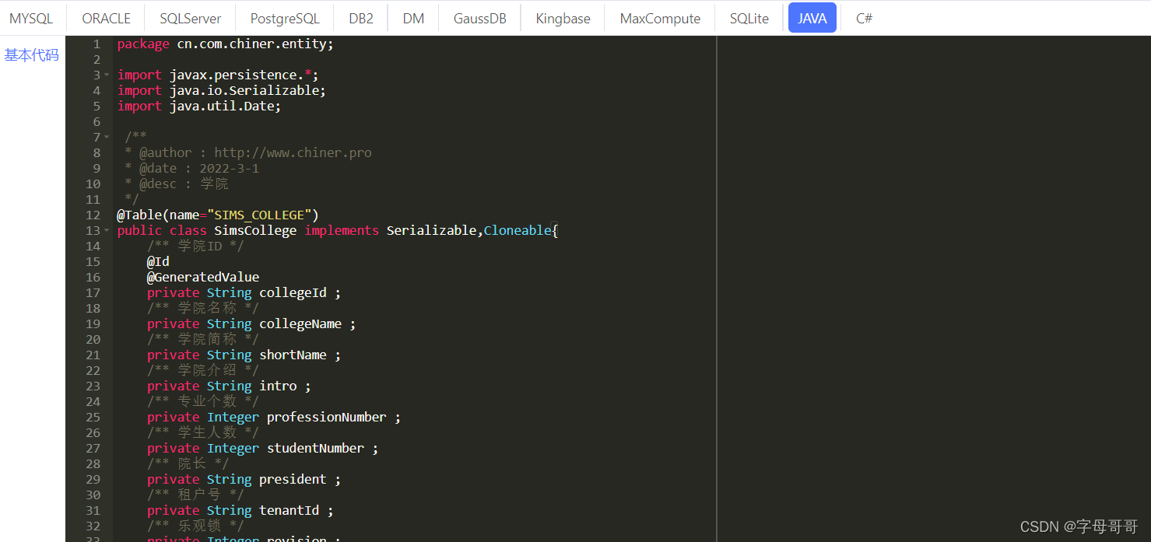The width and height of the screenshot is (1151, 542).
Task: Click the active JAVA tab
Action: tap(812, 19)
